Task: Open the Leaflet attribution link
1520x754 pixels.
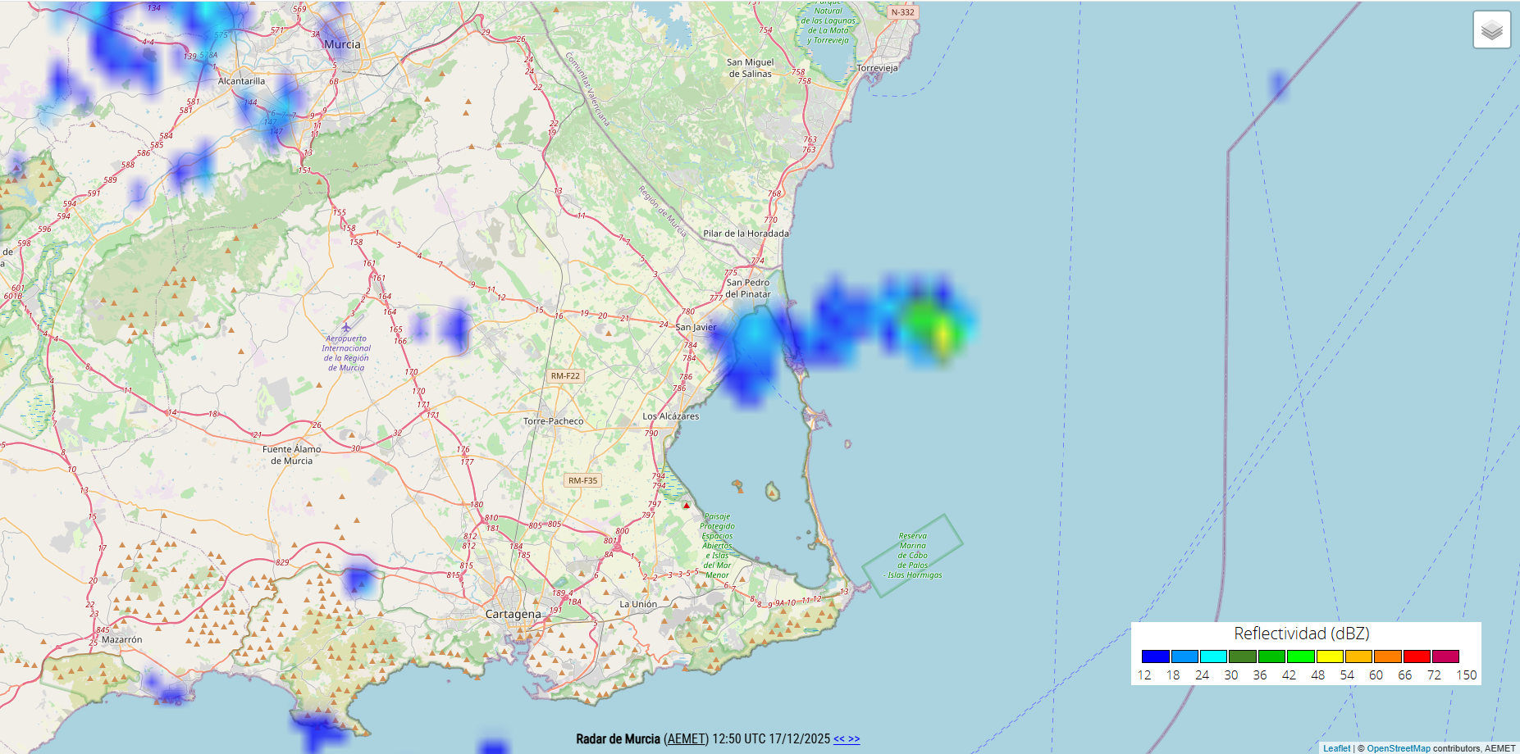Action: click(1336, 748)
